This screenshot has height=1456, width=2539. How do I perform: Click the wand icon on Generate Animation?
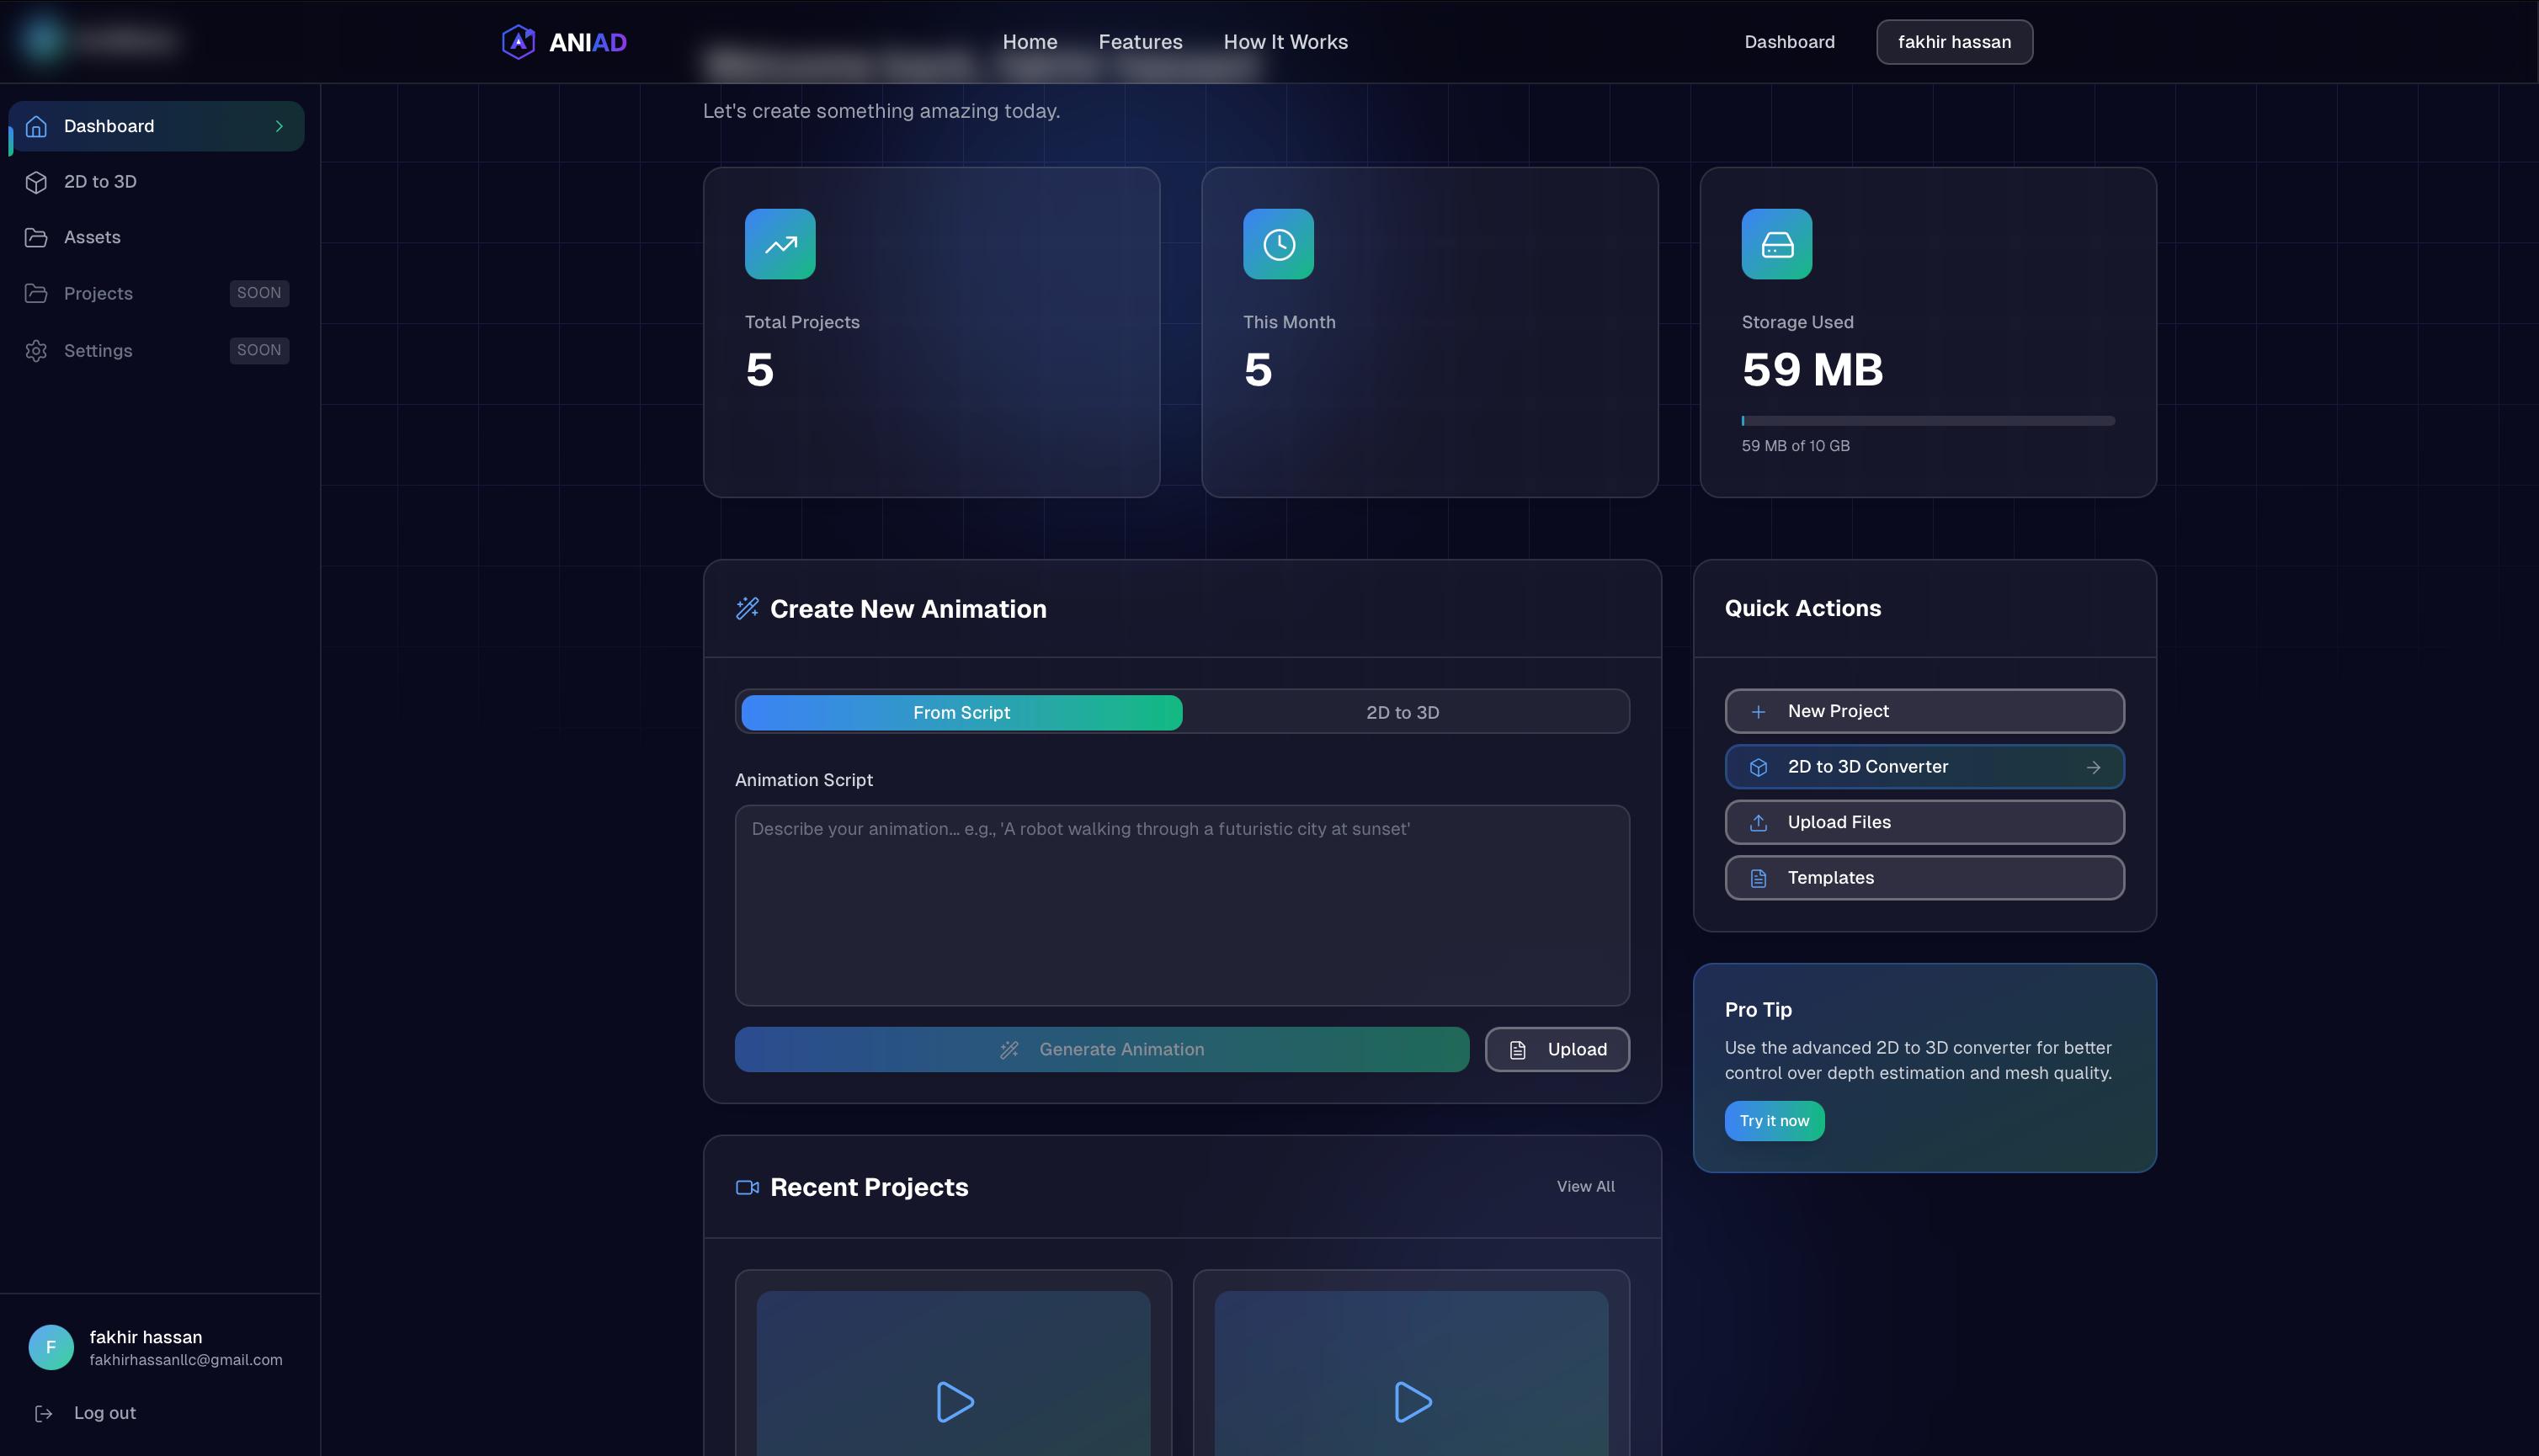[x=1009, y=1050]
